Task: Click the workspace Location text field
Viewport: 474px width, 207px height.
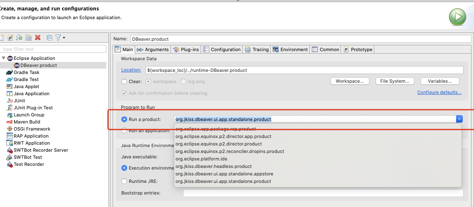Action: (304, 70)
